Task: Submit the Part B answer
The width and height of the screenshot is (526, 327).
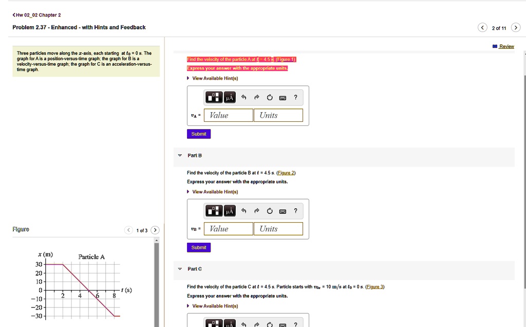Action: click(198, 247)
